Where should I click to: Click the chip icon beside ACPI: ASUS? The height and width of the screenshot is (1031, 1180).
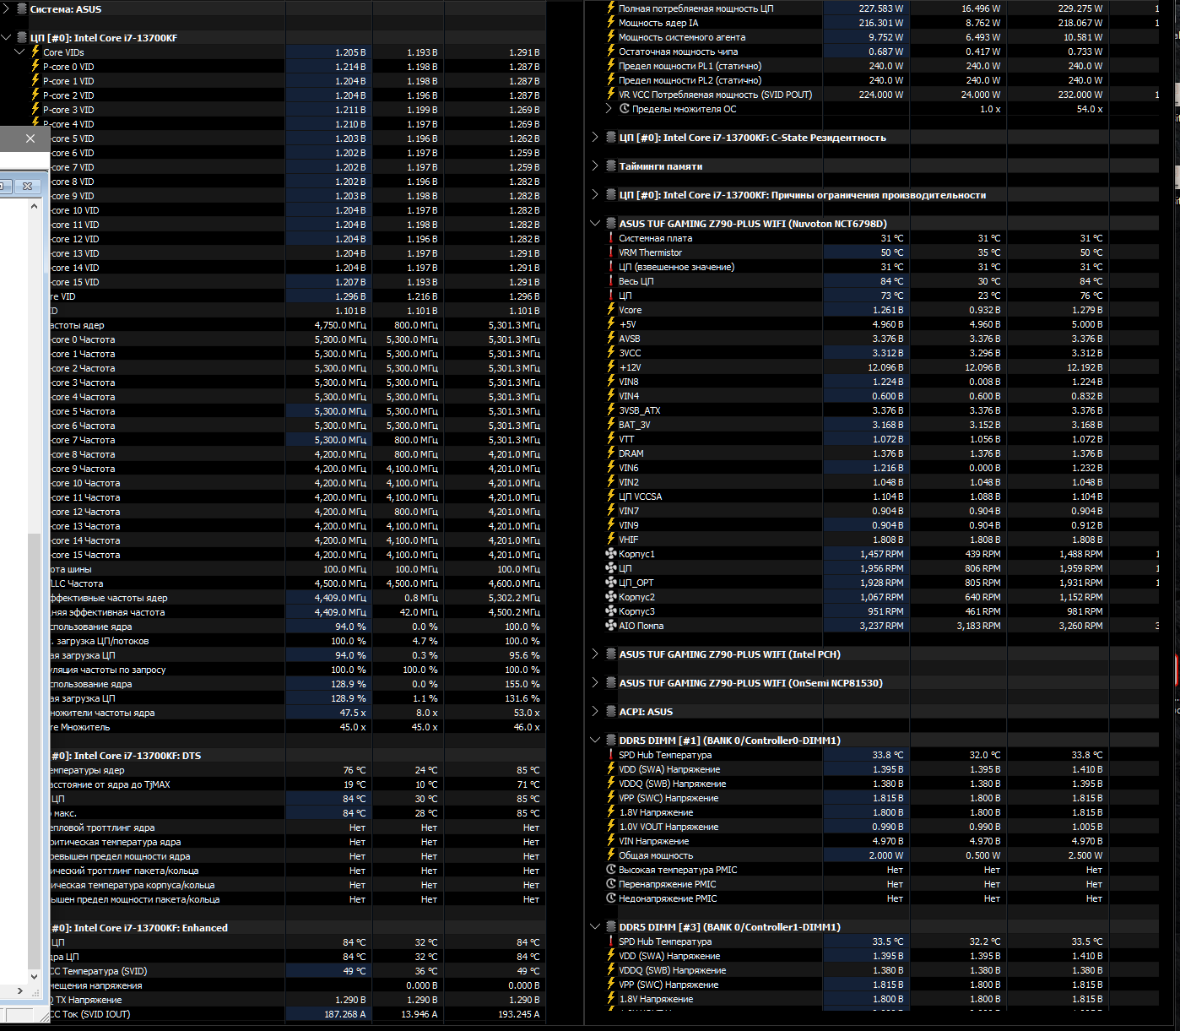611,711
